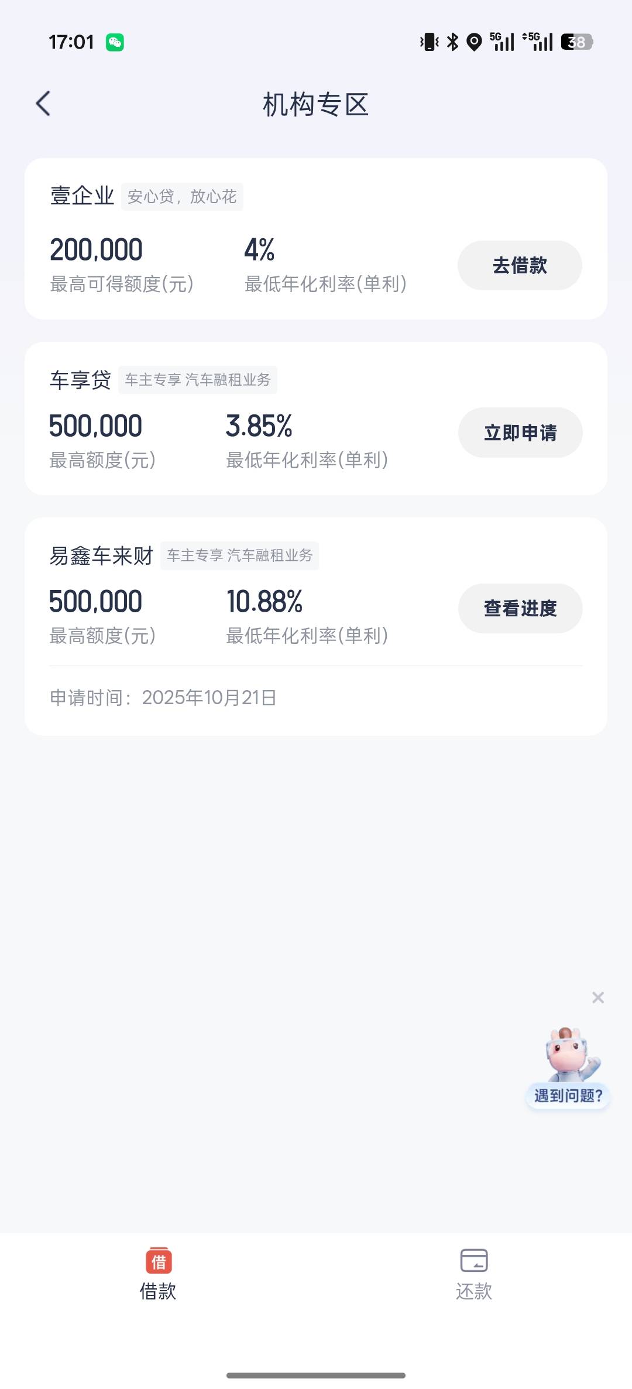Tap the 遇到问题? help label
The image size is (632, 1389).
click(x=568, y=1096)
